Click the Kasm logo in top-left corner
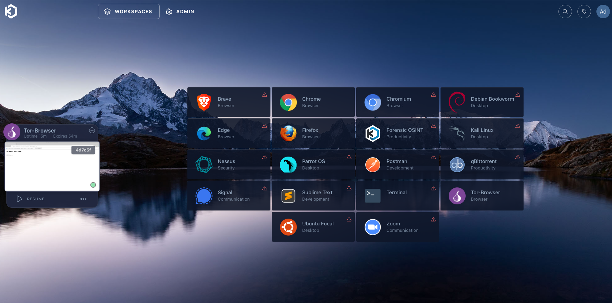 tap(11, 12)
